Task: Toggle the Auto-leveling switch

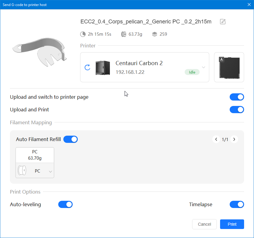Action: point(65,204)
